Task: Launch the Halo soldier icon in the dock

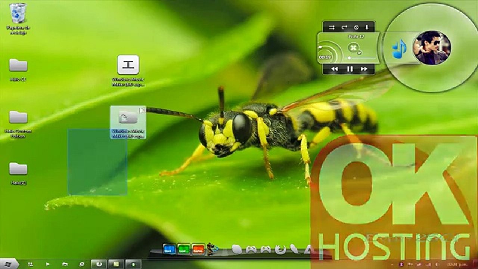Action: pyautogui.click(x=212, y=249)
